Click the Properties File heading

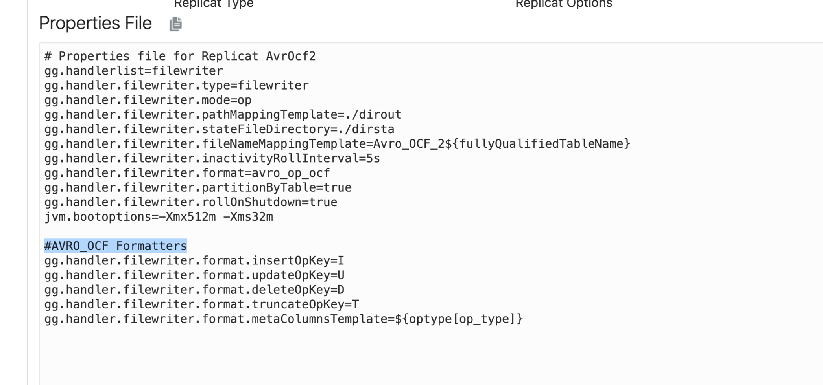(95, 23)
